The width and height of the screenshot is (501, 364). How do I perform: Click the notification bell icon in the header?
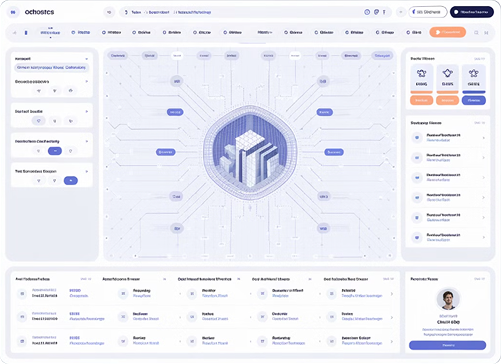click(367, 12)
